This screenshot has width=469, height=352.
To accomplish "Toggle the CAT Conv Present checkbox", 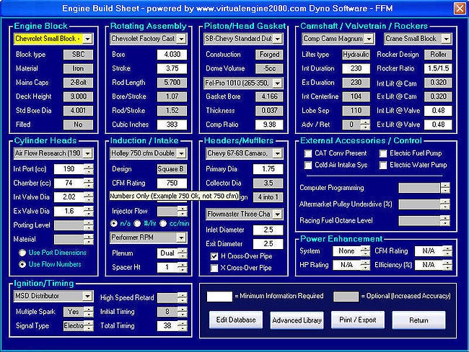I will coord(308,153).
